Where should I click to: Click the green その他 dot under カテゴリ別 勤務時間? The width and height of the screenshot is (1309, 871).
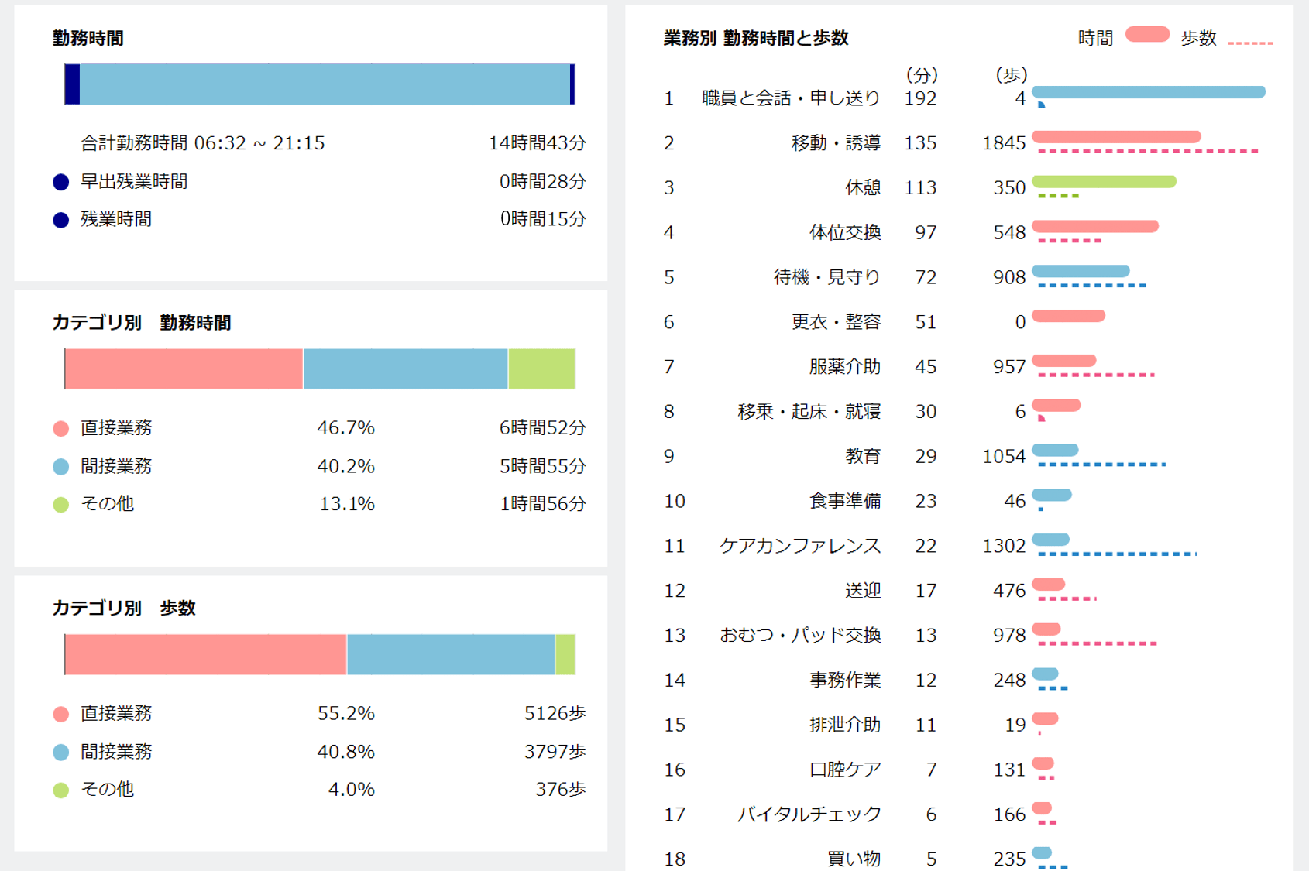[x=60, y=505]
